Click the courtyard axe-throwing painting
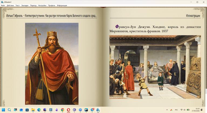This screenshot has width=207, height=113. point(155,67)
